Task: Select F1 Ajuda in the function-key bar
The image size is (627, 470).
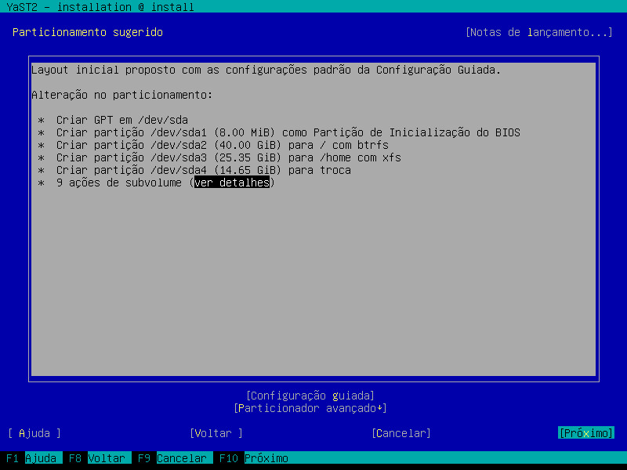Action: point(30,458)
